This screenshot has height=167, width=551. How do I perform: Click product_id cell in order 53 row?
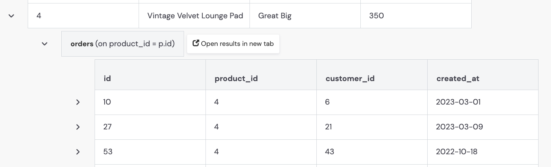pos(261,152)
